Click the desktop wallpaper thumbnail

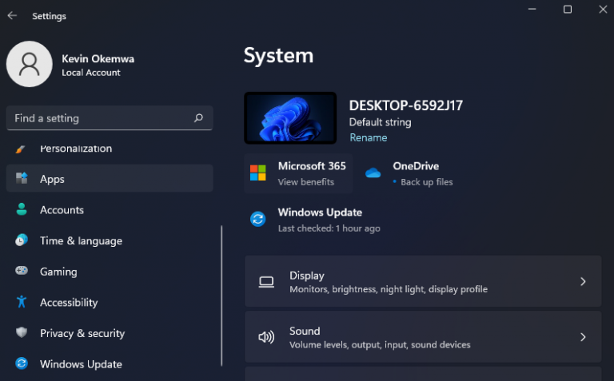coord(290,118)
